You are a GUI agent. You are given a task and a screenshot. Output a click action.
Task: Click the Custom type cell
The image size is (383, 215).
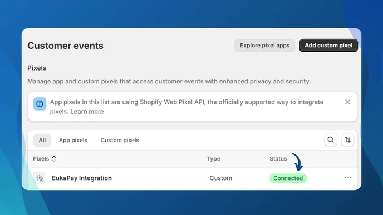click(x=220, y=178)
